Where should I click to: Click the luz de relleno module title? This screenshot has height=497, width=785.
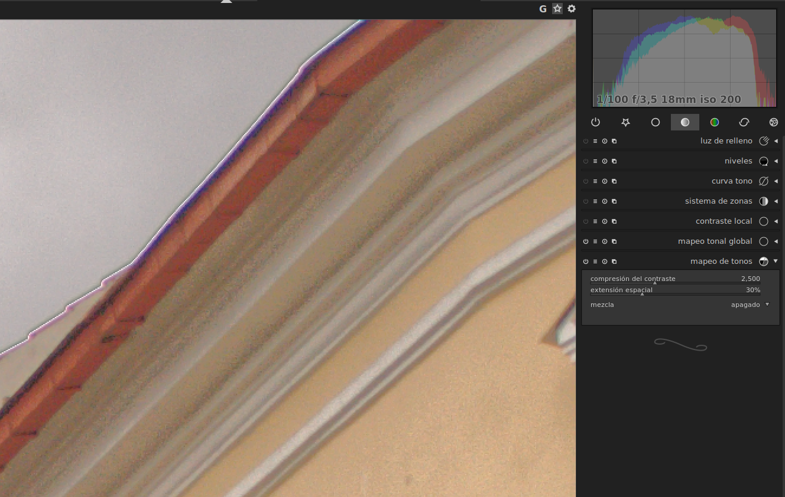coord(726,141)
